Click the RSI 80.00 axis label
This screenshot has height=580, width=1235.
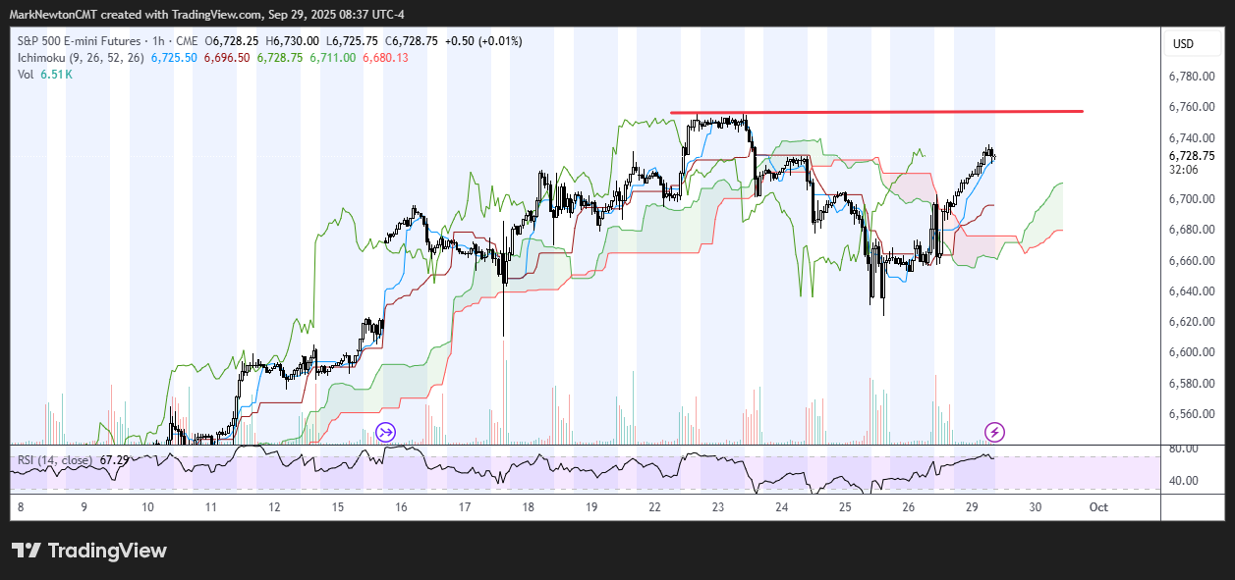click(1184, 448)
